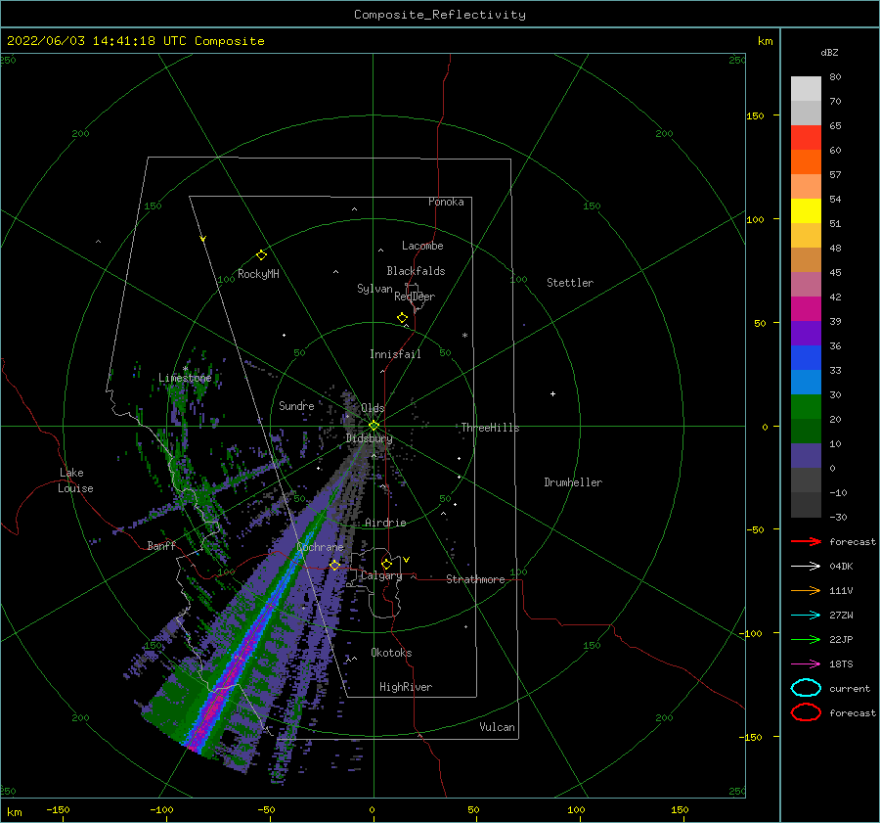
Task: Click the Sundre town label
Action: pos(296,405)
